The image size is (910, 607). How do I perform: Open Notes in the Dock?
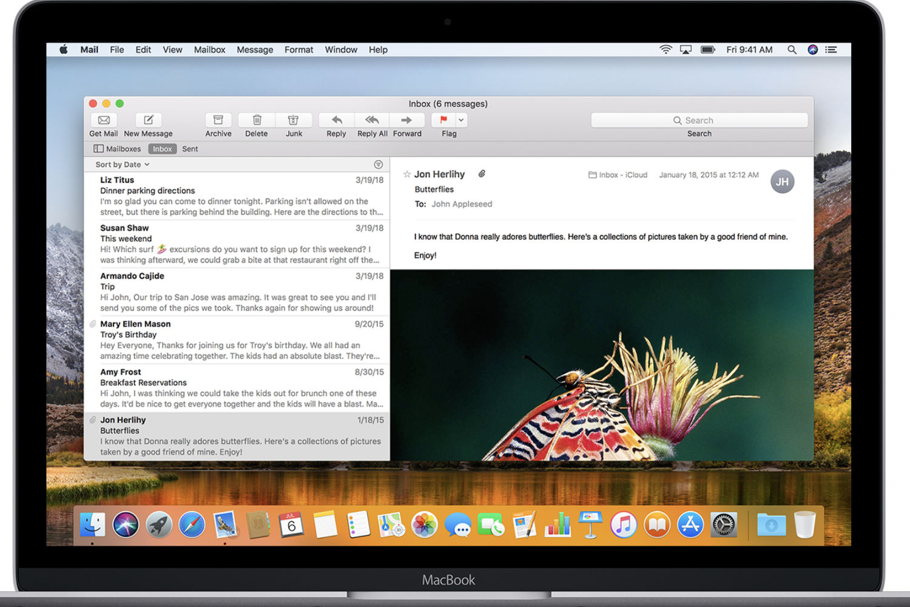click(325, 524)
